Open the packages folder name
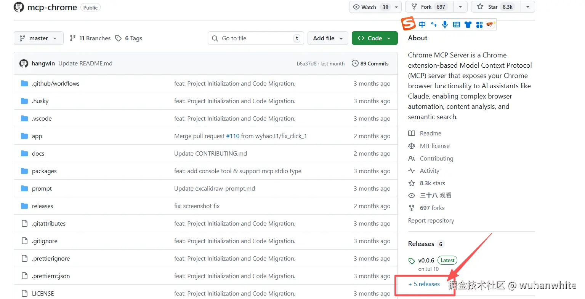This screenshot has height=299, width=585. pos(44,171)
